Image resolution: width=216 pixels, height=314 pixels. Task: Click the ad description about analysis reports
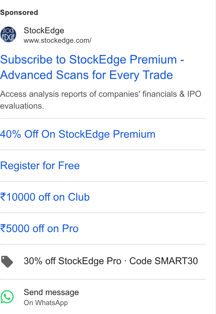pyautogui.click(x=101, y=100)
